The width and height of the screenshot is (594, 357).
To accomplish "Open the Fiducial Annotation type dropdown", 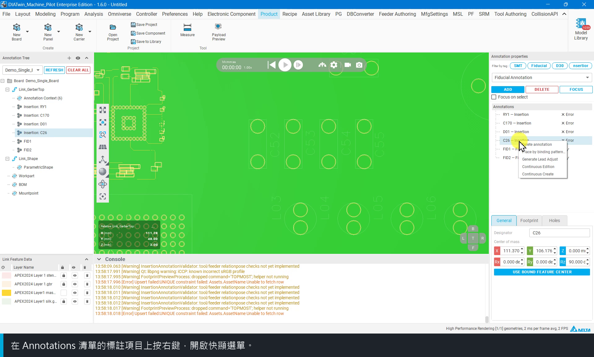I will point(541,78).
